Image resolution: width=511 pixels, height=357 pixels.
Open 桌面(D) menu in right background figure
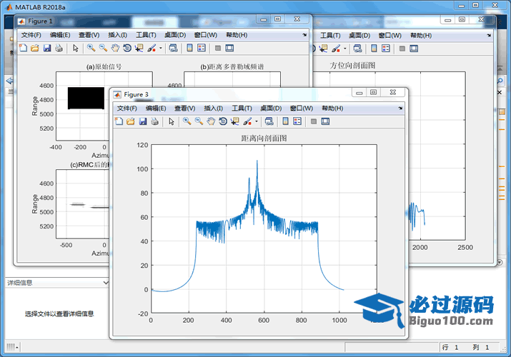coord(359,36)
